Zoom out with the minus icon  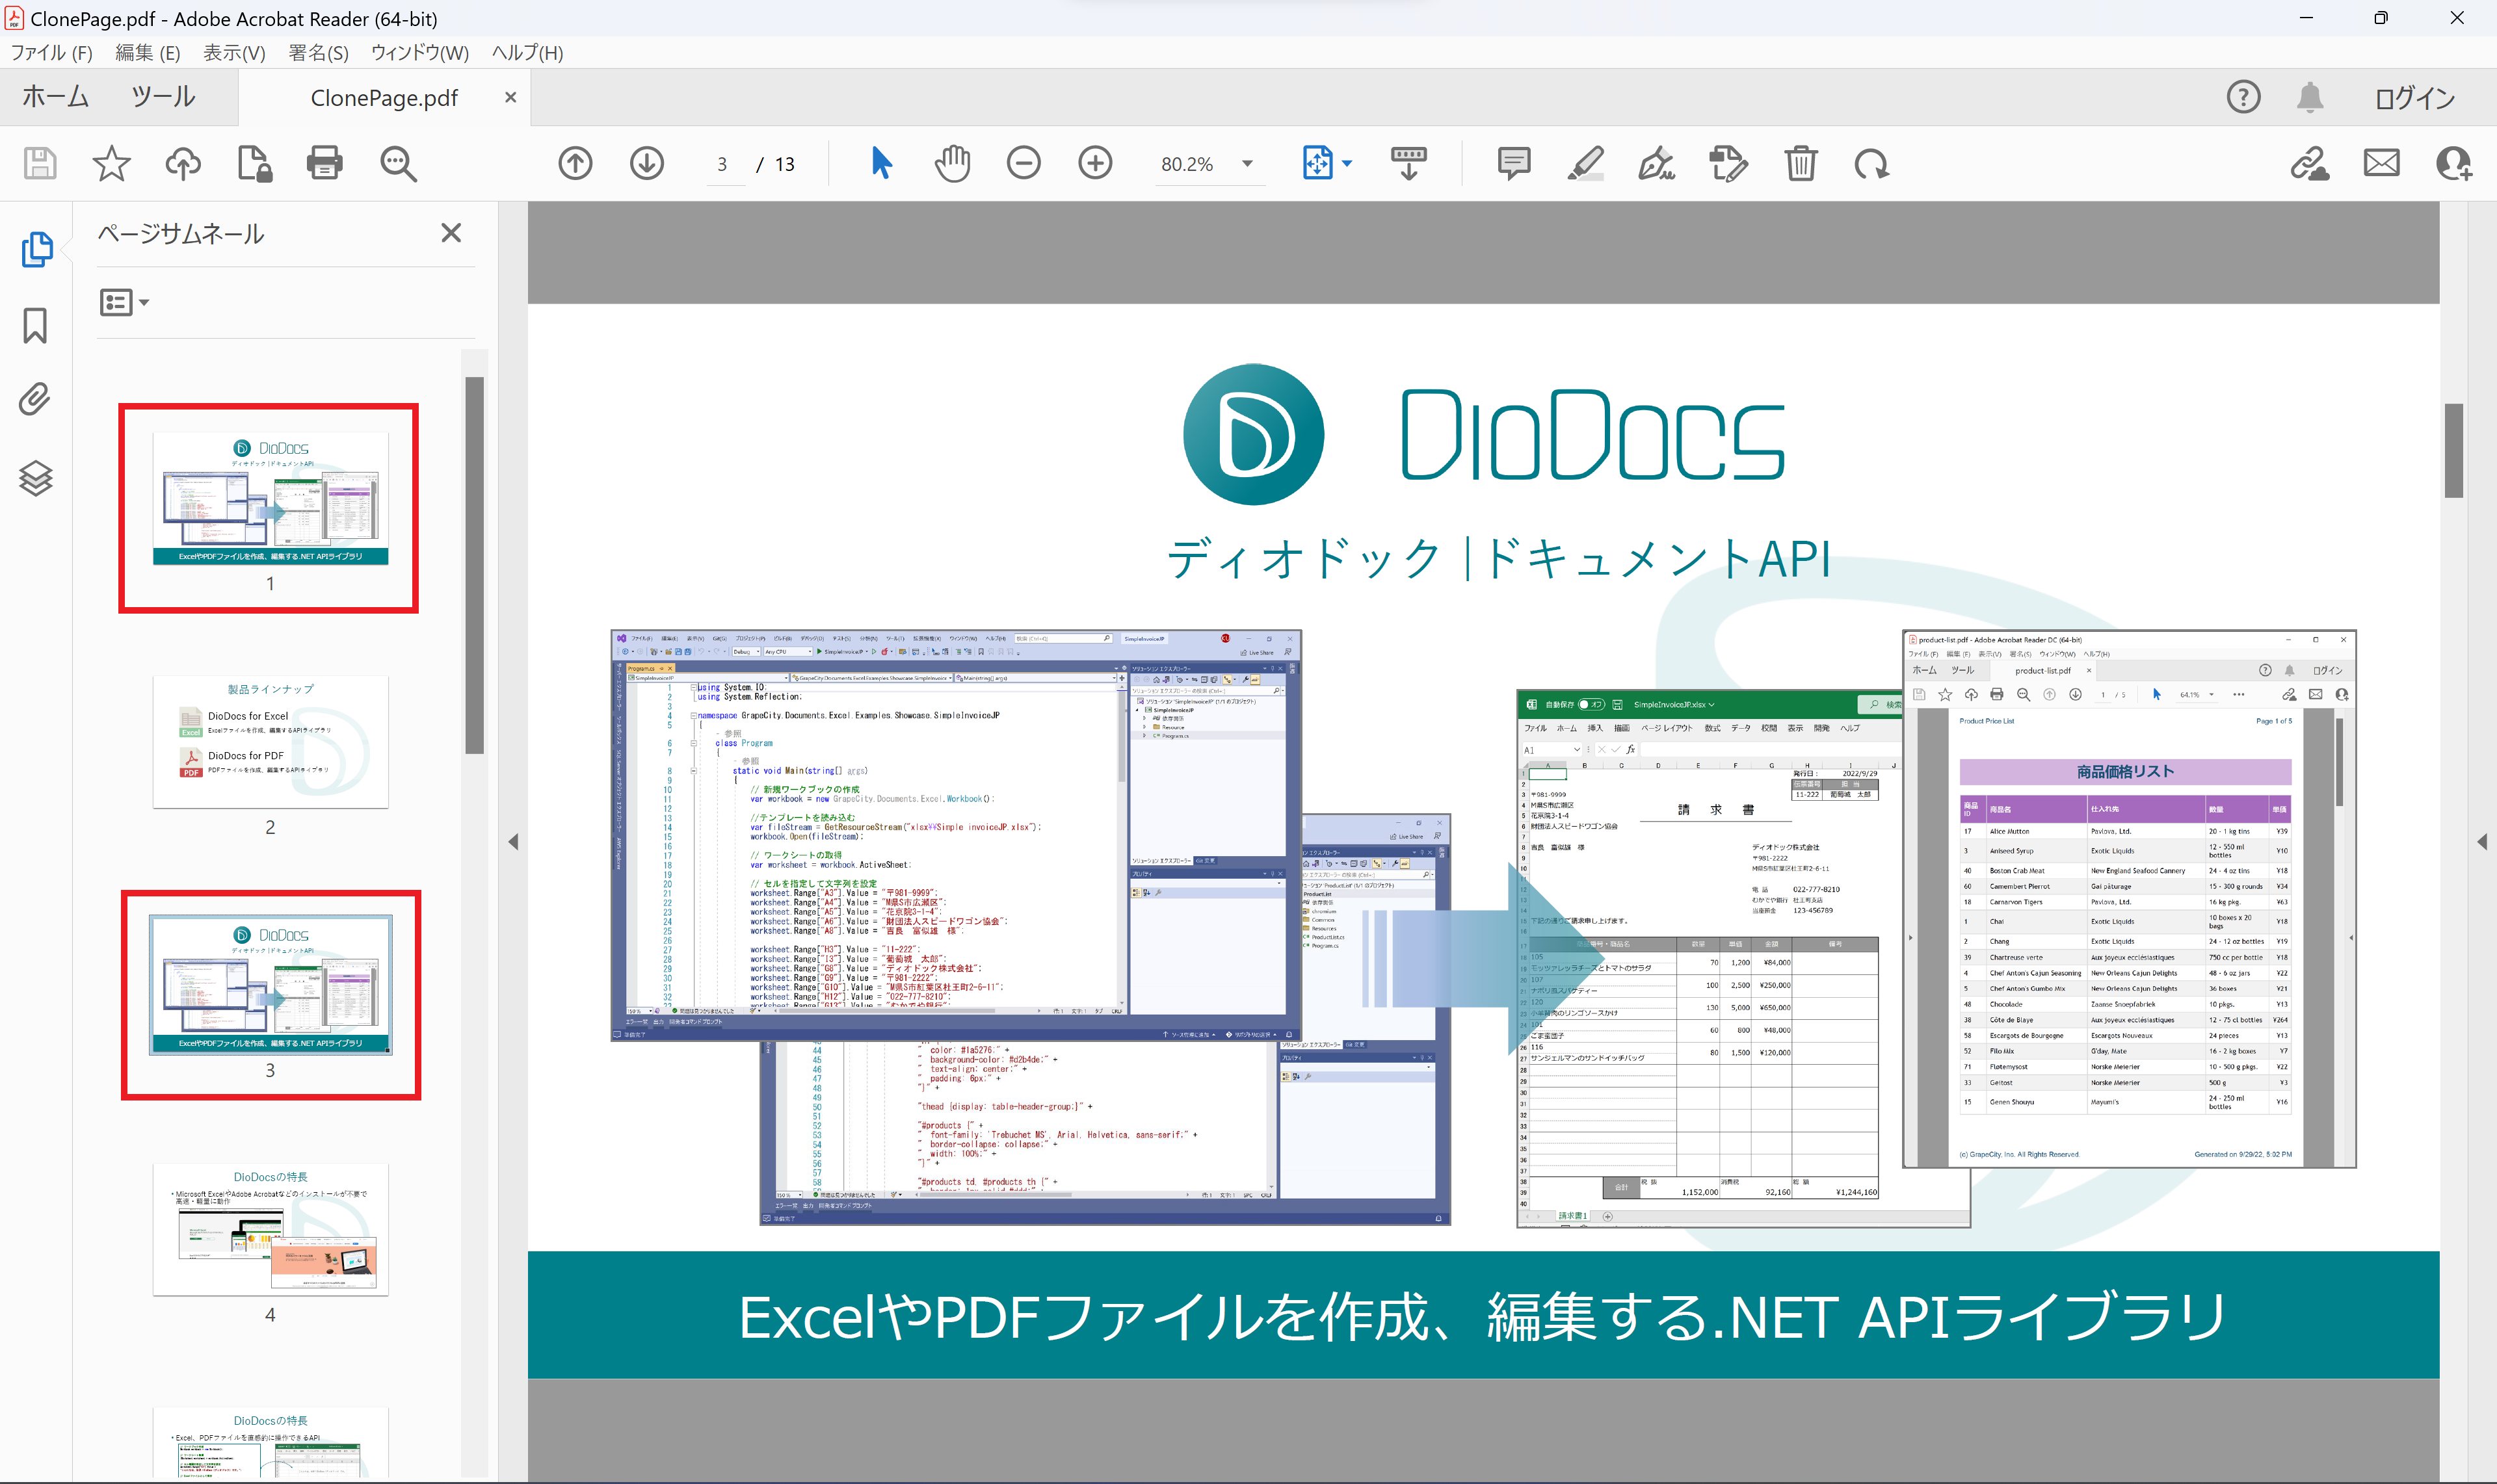pyautogui.click(x=1024, y=163)
